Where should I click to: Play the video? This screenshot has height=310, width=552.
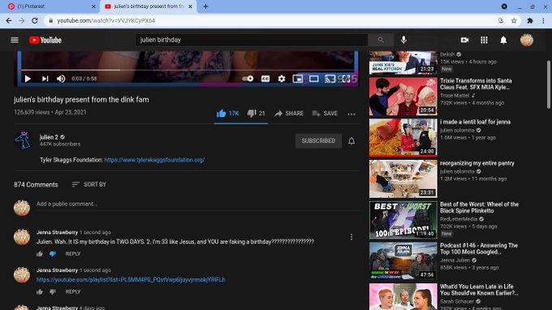coord(28,79)
